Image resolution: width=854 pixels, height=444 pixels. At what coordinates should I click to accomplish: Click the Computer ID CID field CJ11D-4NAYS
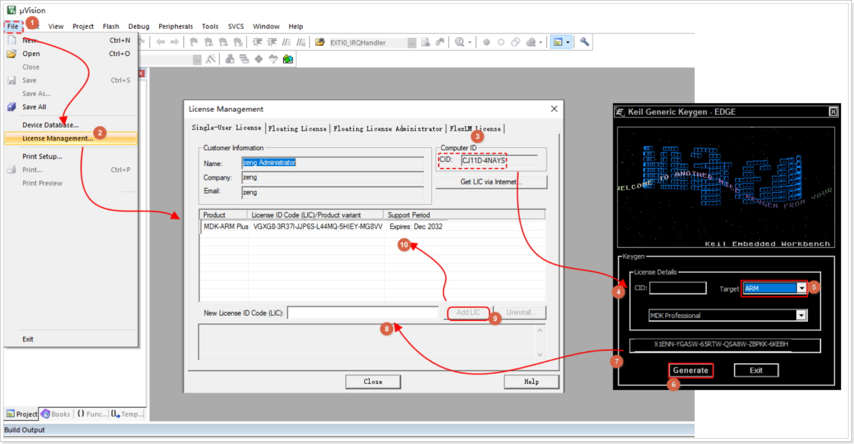tap(499, 161)
